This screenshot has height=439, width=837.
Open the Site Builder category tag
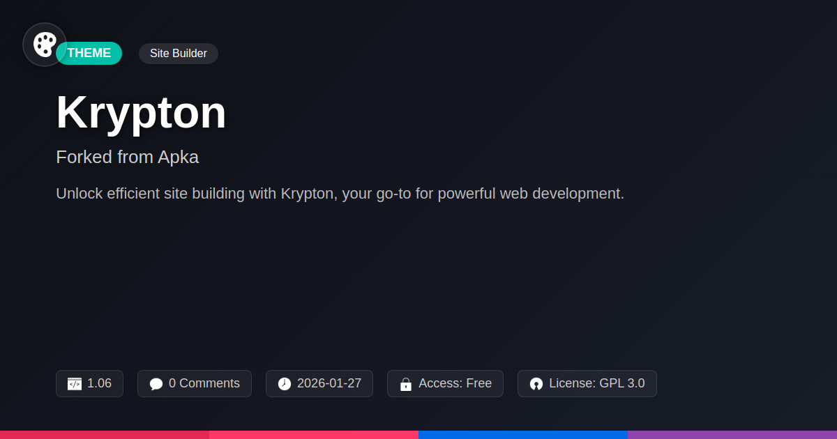click(x=179, y=53)
